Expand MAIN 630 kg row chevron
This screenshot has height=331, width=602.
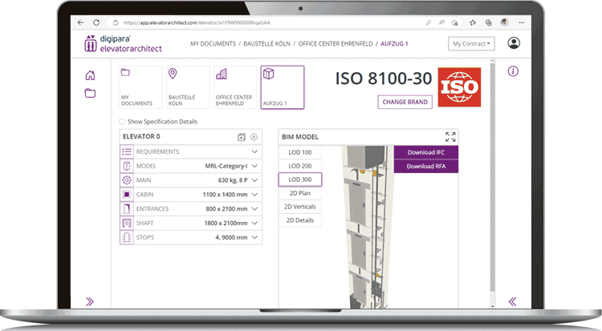254,180
